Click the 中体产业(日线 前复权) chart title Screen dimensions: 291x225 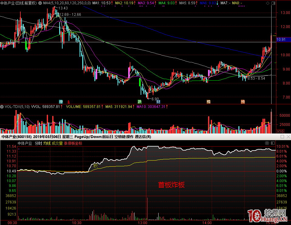(x=19, y=3)
